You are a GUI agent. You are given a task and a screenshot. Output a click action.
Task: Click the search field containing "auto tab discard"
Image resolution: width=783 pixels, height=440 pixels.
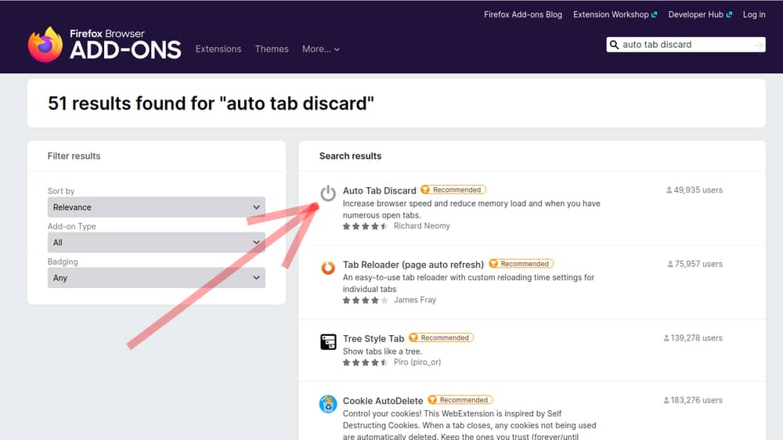(686, 45)
